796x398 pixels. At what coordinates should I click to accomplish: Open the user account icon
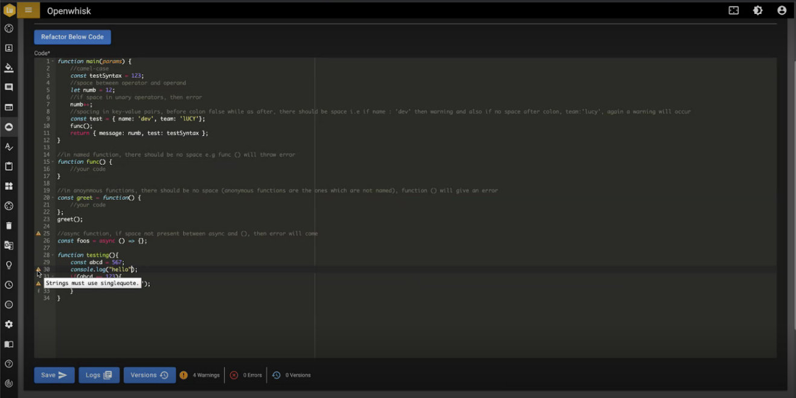pyautogui.click(x=782, y=10)
